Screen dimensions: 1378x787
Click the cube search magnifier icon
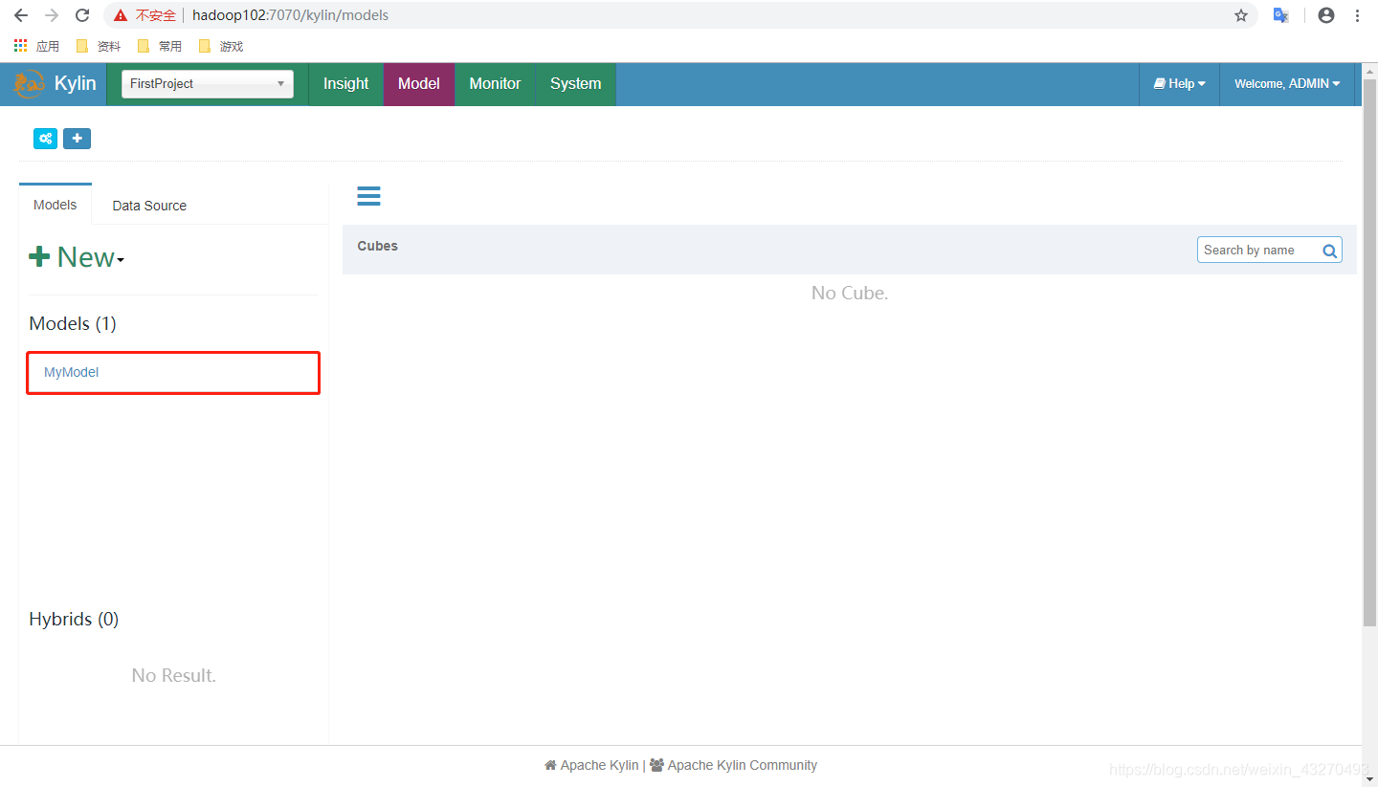(1329, 251)
